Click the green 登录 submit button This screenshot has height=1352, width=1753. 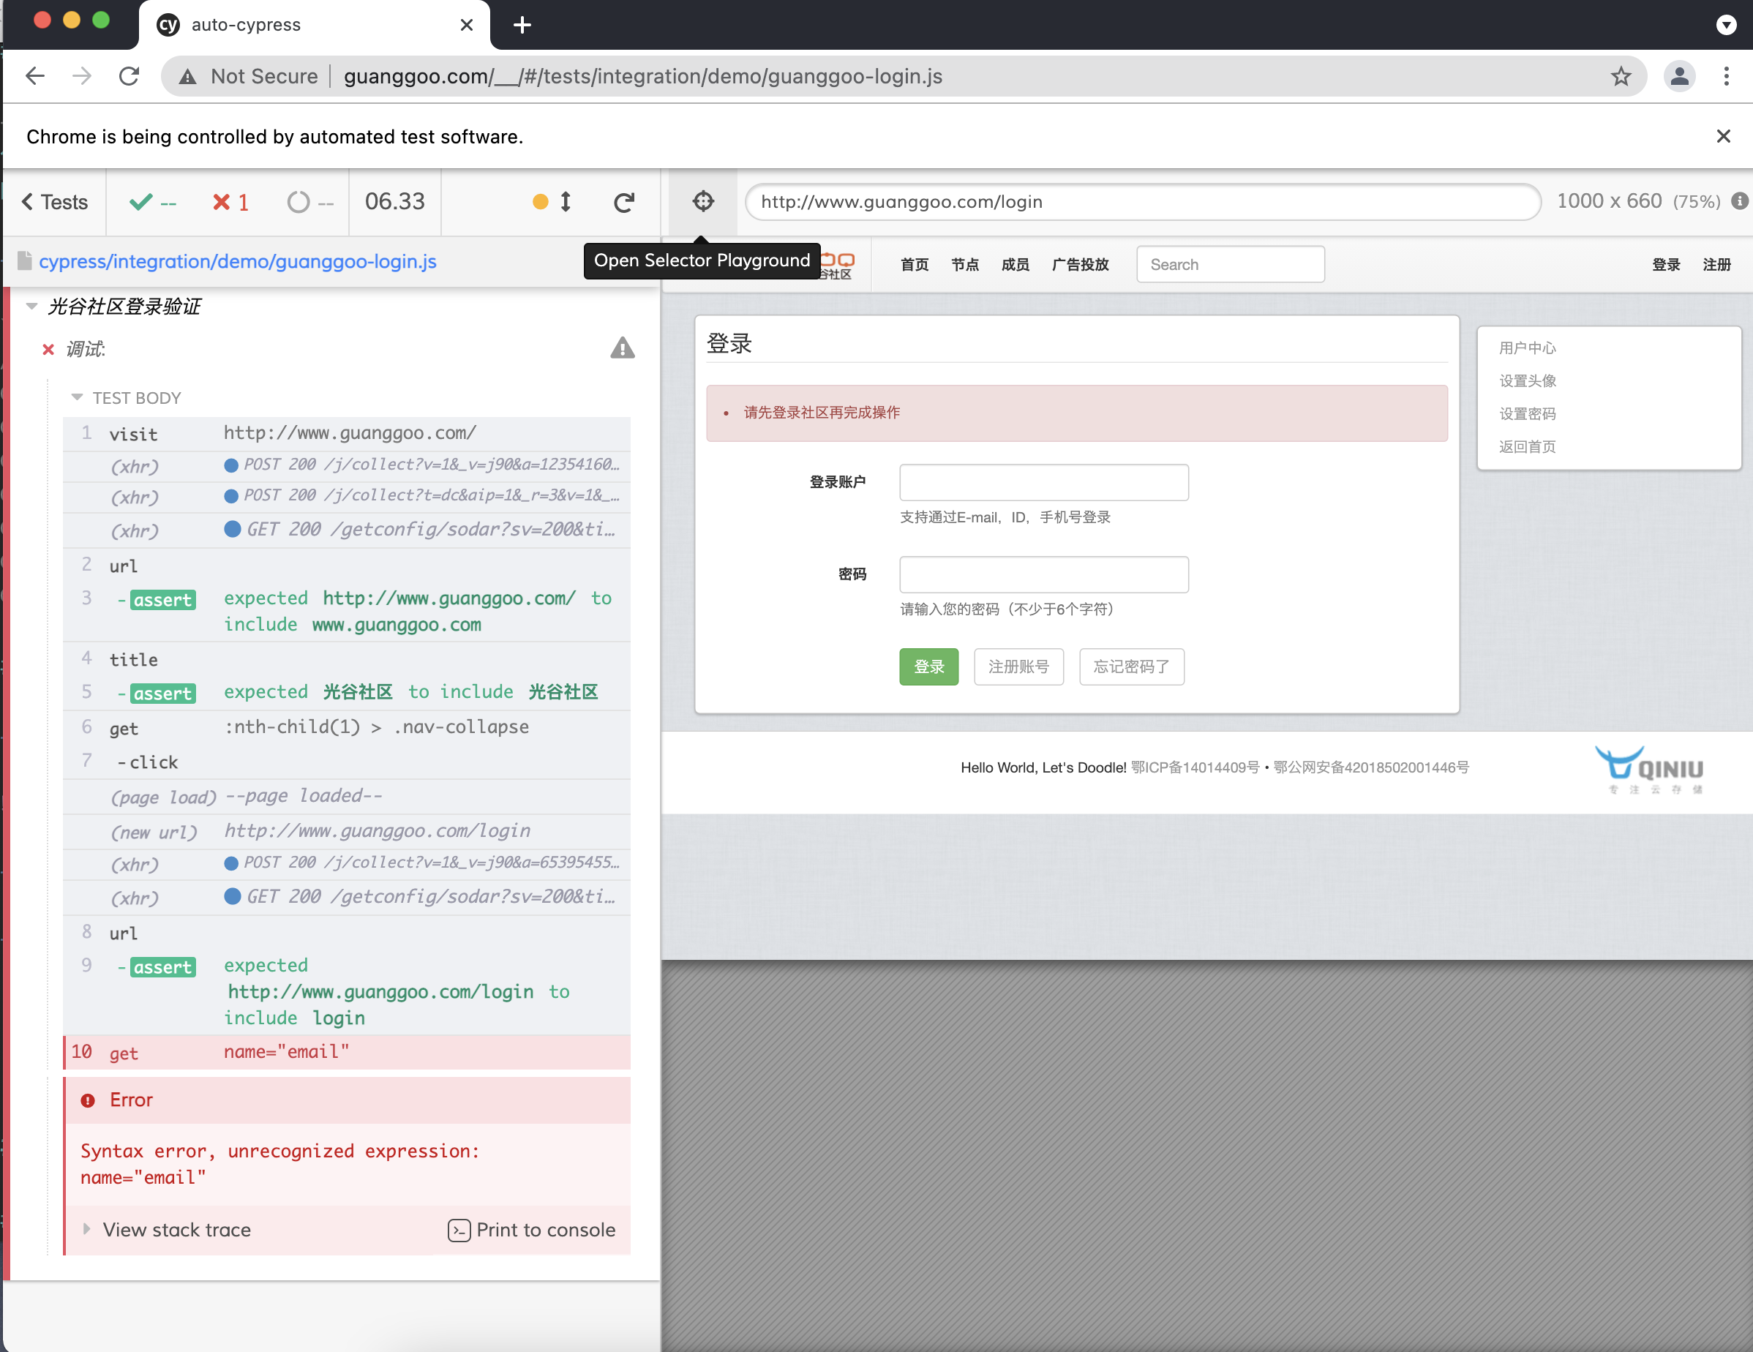928,666
